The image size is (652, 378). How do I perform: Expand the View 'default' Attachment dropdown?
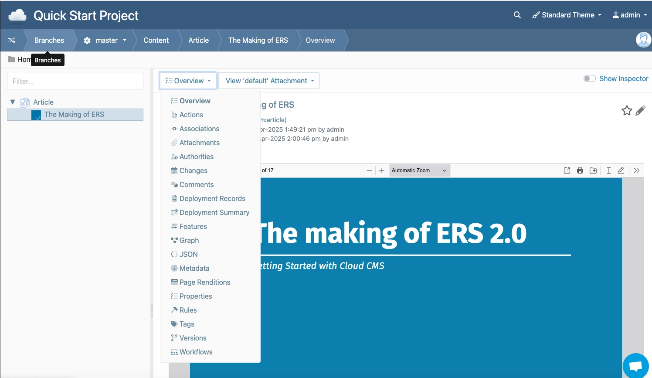coord(269,81)
